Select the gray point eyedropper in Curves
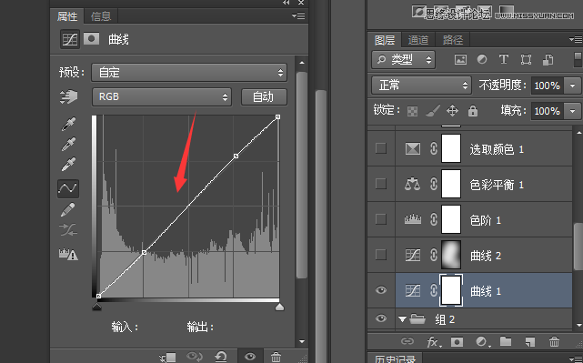Image resolution: width=583 pixels, height=363 pixels. coord(68,145)
